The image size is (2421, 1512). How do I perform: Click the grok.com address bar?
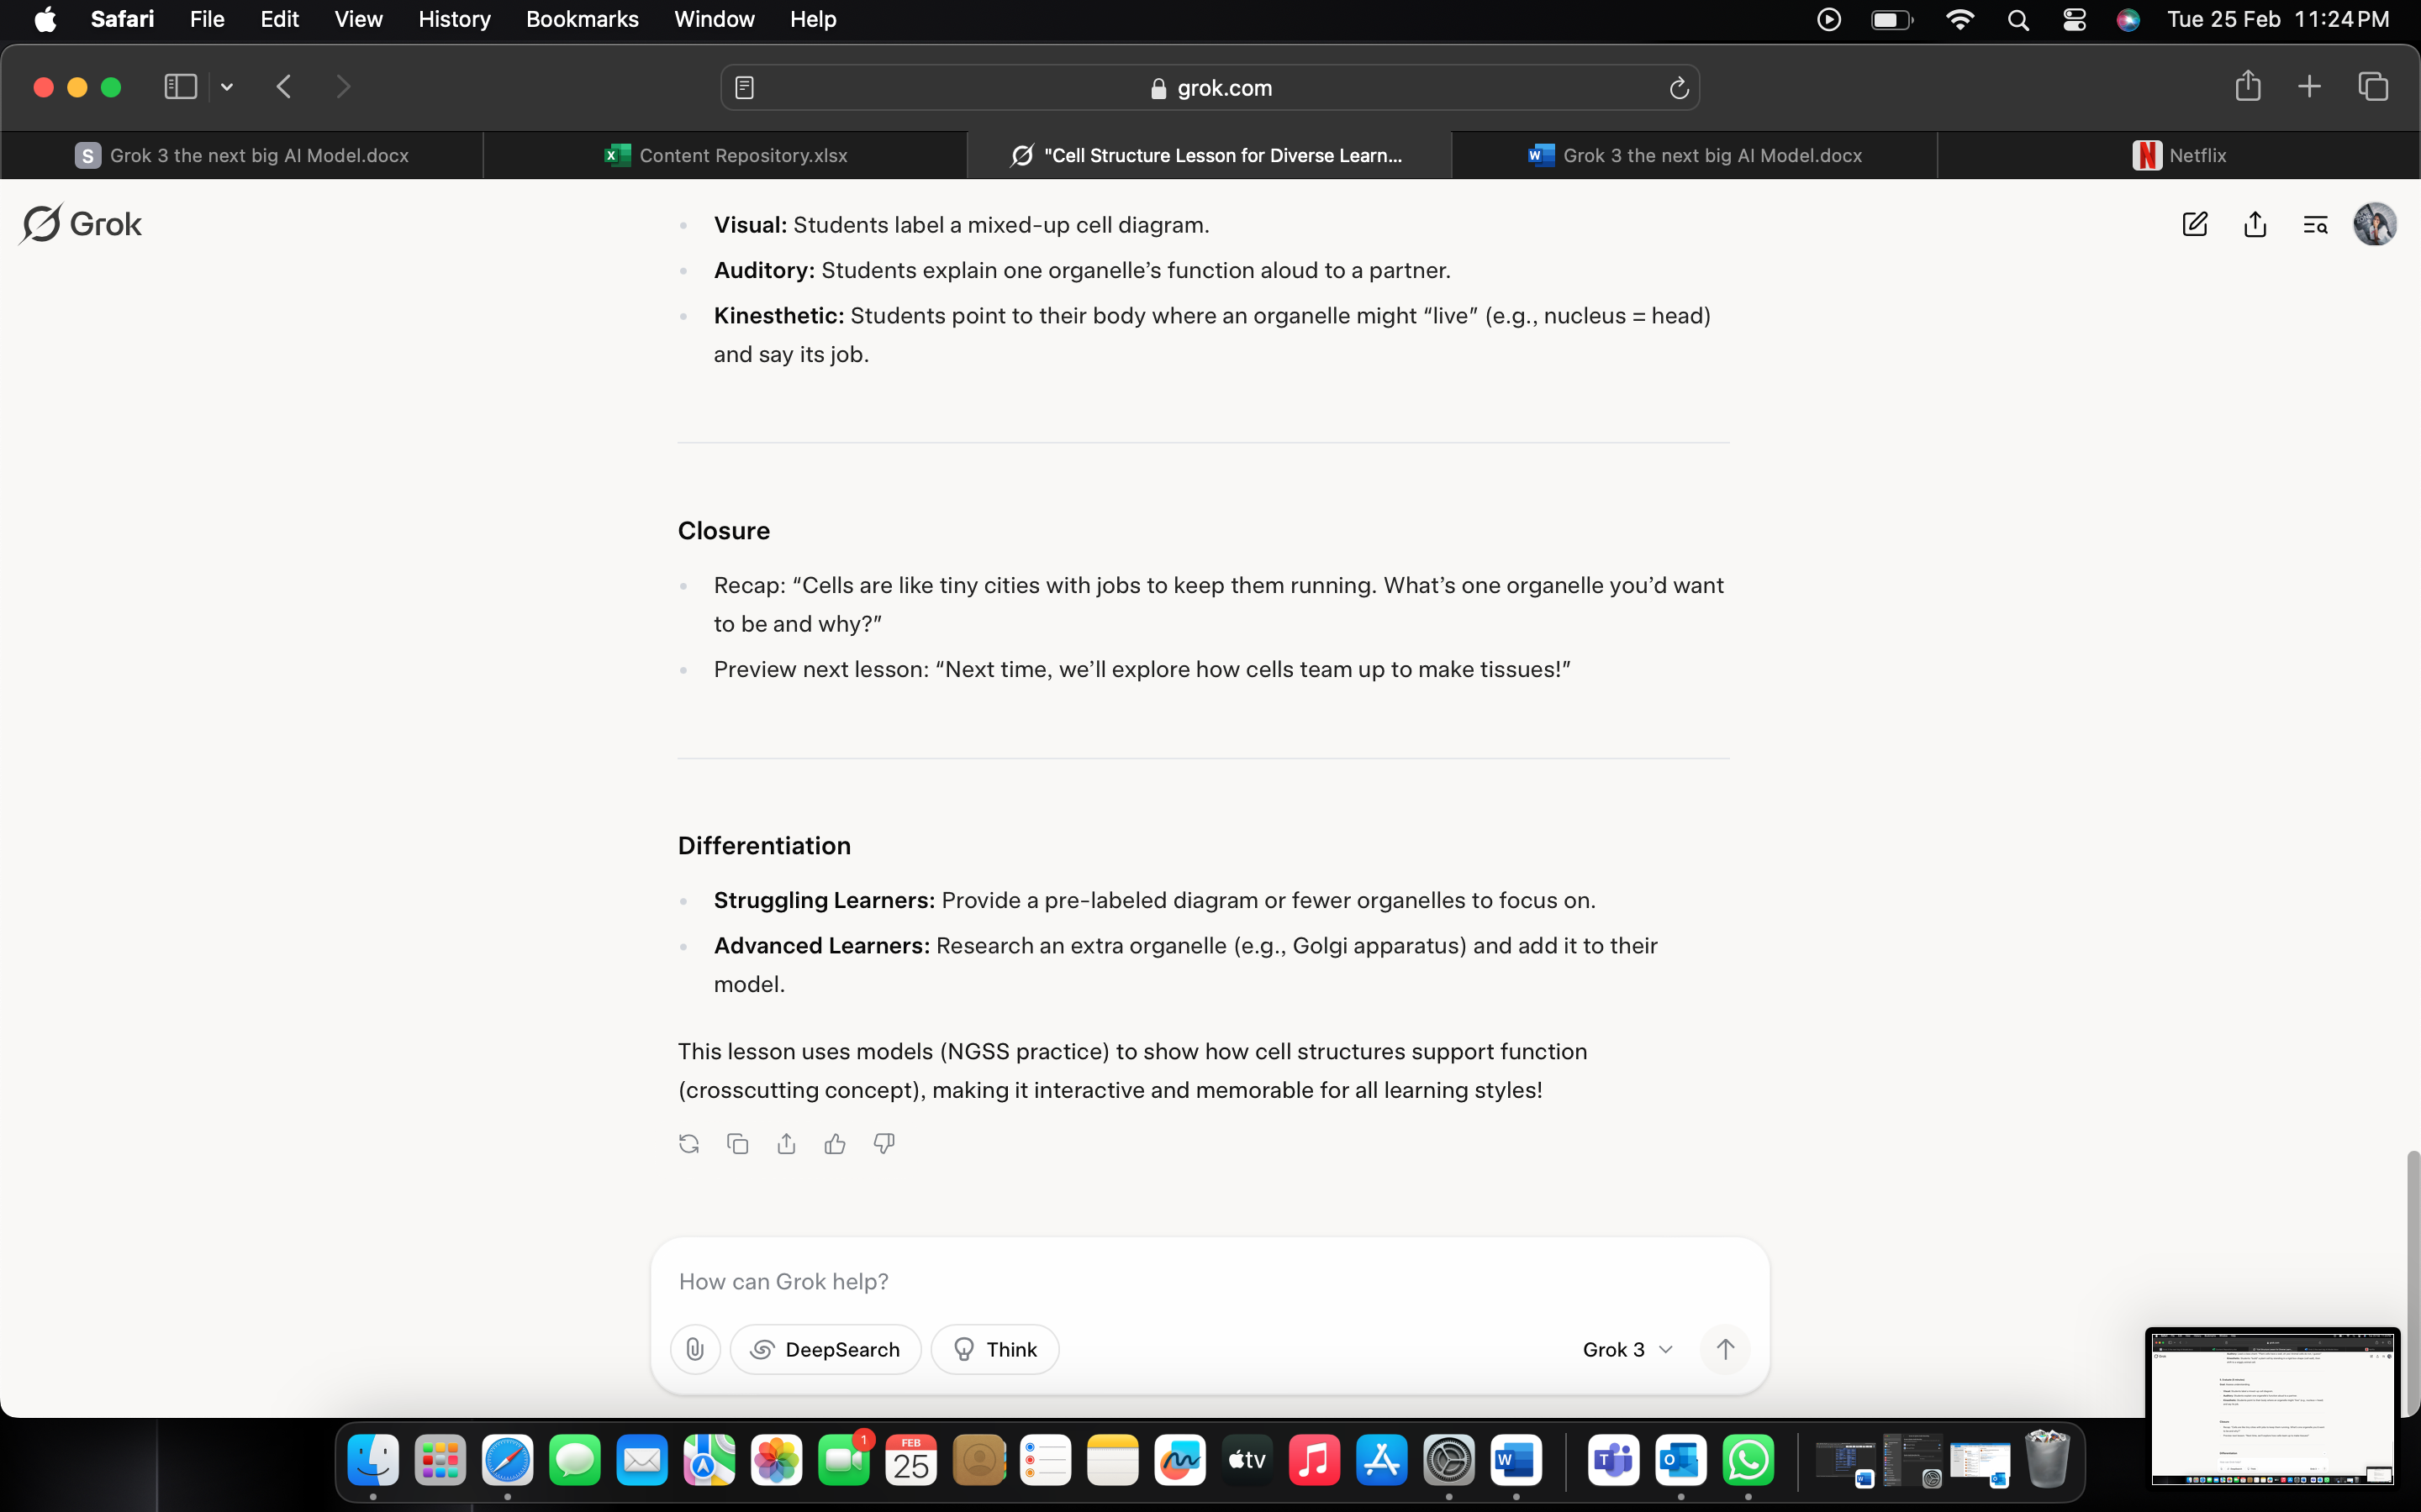[1210, 88]
